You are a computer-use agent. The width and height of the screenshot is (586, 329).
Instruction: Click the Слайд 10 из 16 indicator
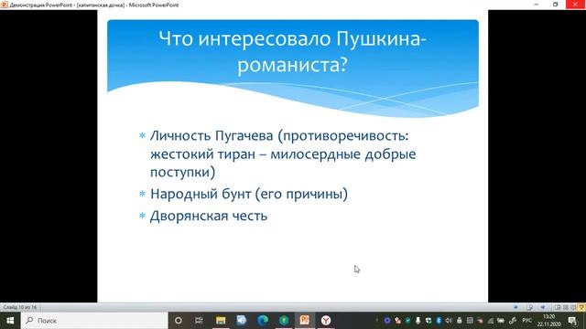(20, 307)
